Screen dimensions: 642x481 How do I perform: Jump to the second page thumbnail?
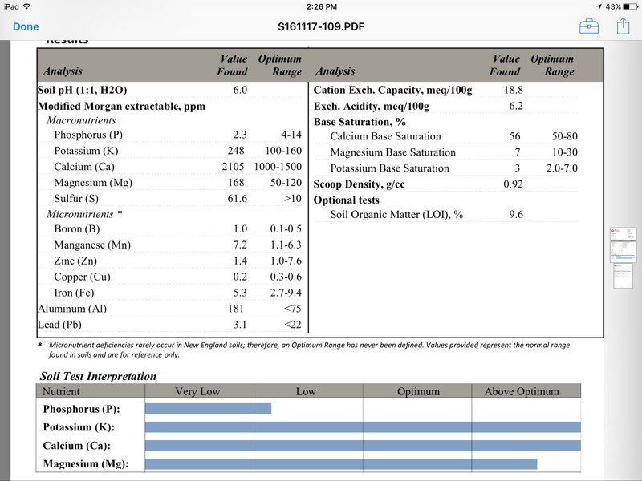(x=623, y=277)
